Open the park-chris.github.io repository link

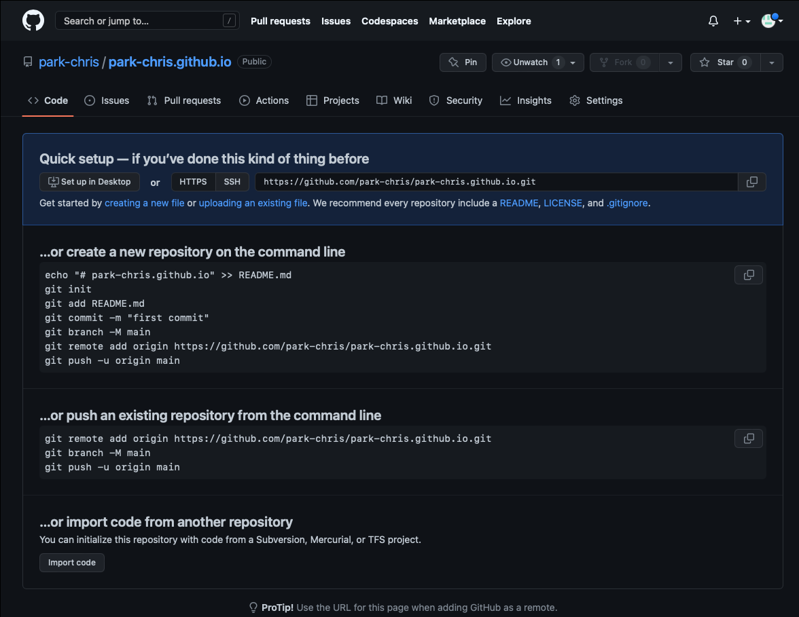point(170,62)
